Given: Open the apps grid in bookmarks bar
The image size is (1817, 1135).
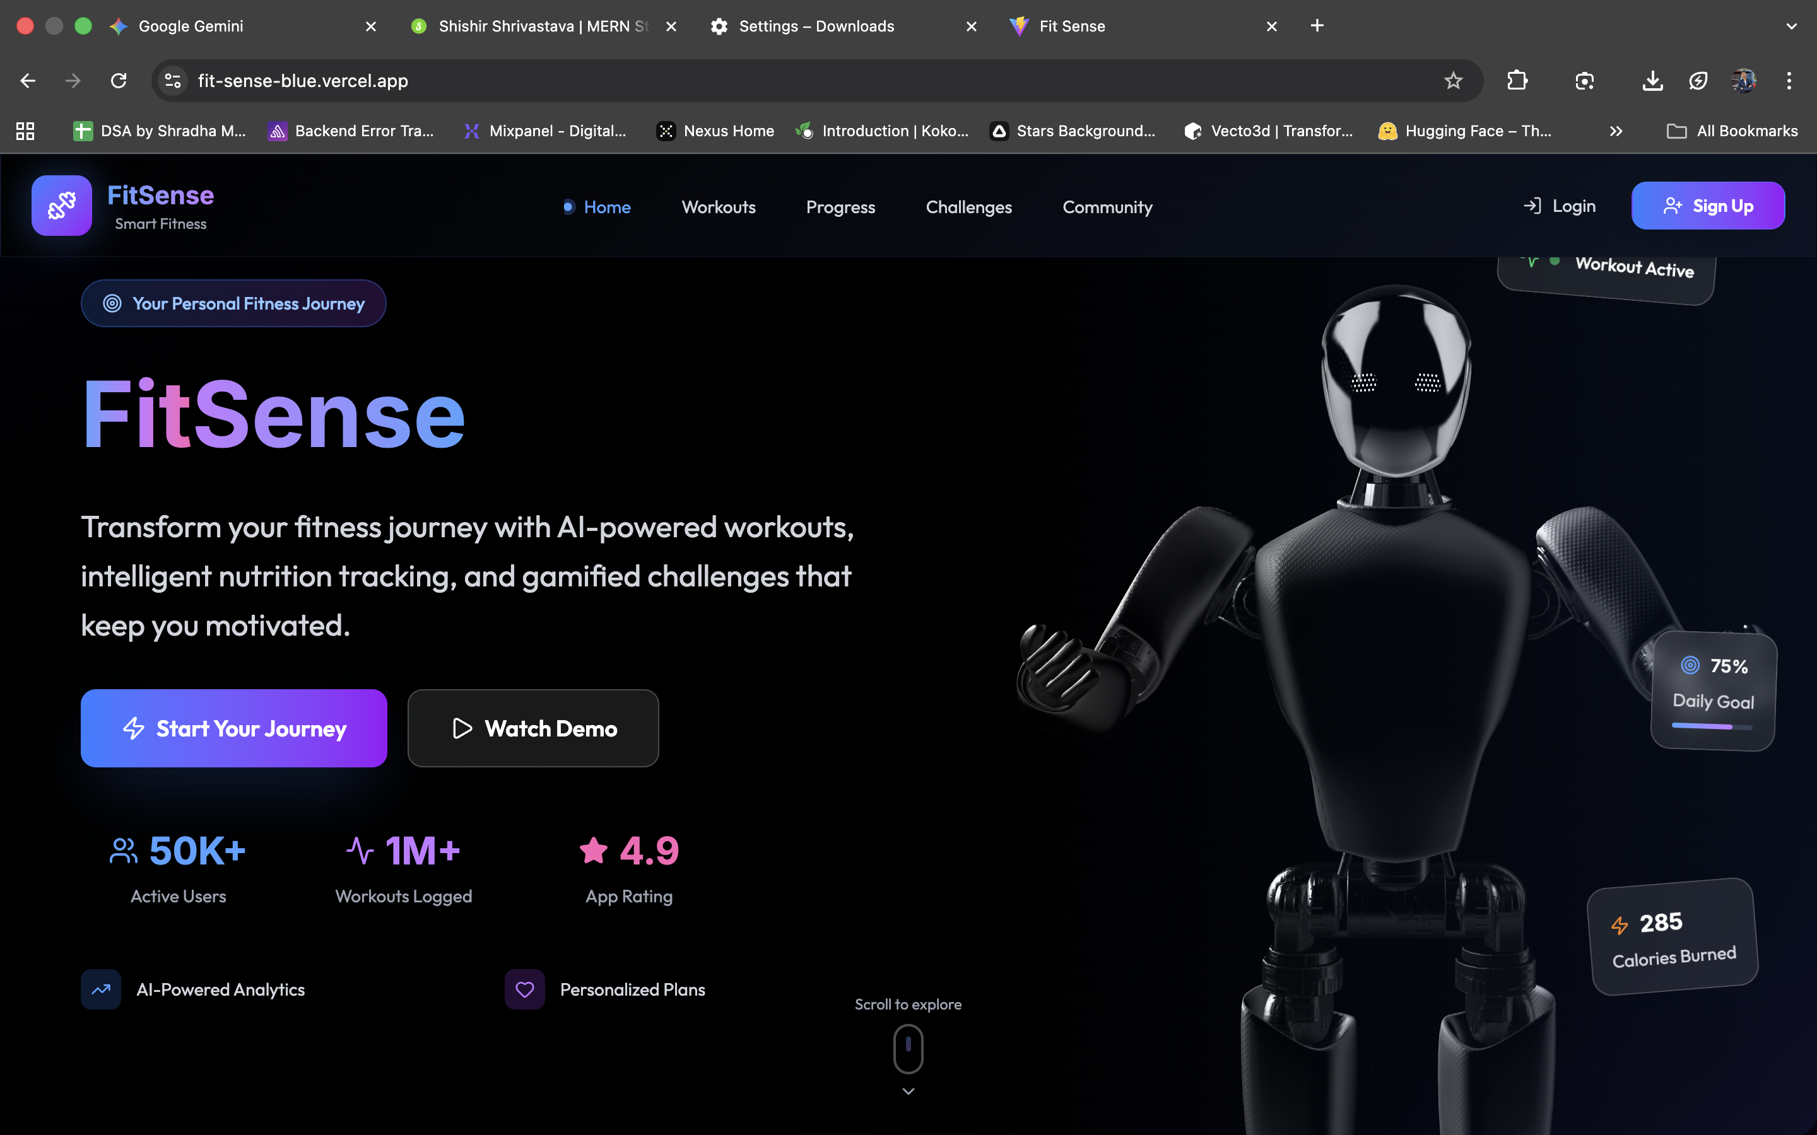Looking at the screenshot, I should (x=25, y=131).
